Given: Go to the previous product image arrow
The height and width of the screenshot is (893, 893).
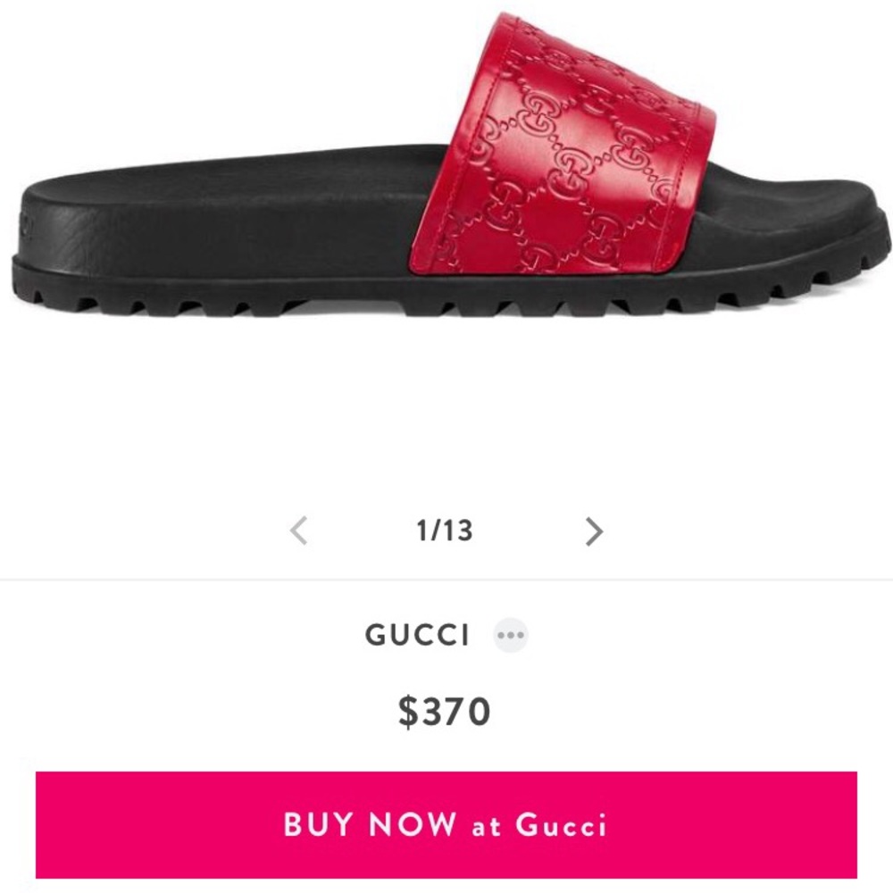Looking at the screenshot, I should coord(299,530).
